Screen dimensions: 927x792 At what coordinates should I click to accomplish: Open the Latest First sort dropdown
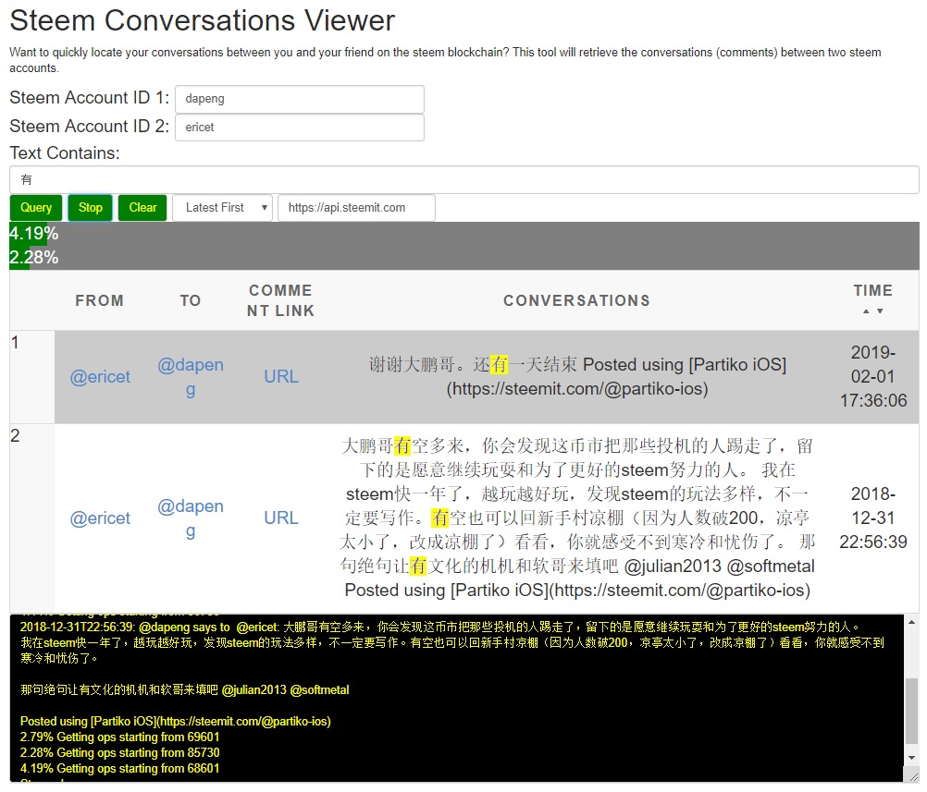(222, 208)
